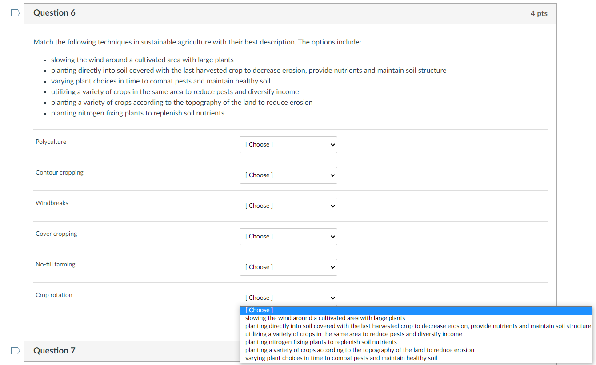The image size is (596, 365).
Task: Click the Question 6 heading
Action: pyautogui.click(x=54, y=13)
